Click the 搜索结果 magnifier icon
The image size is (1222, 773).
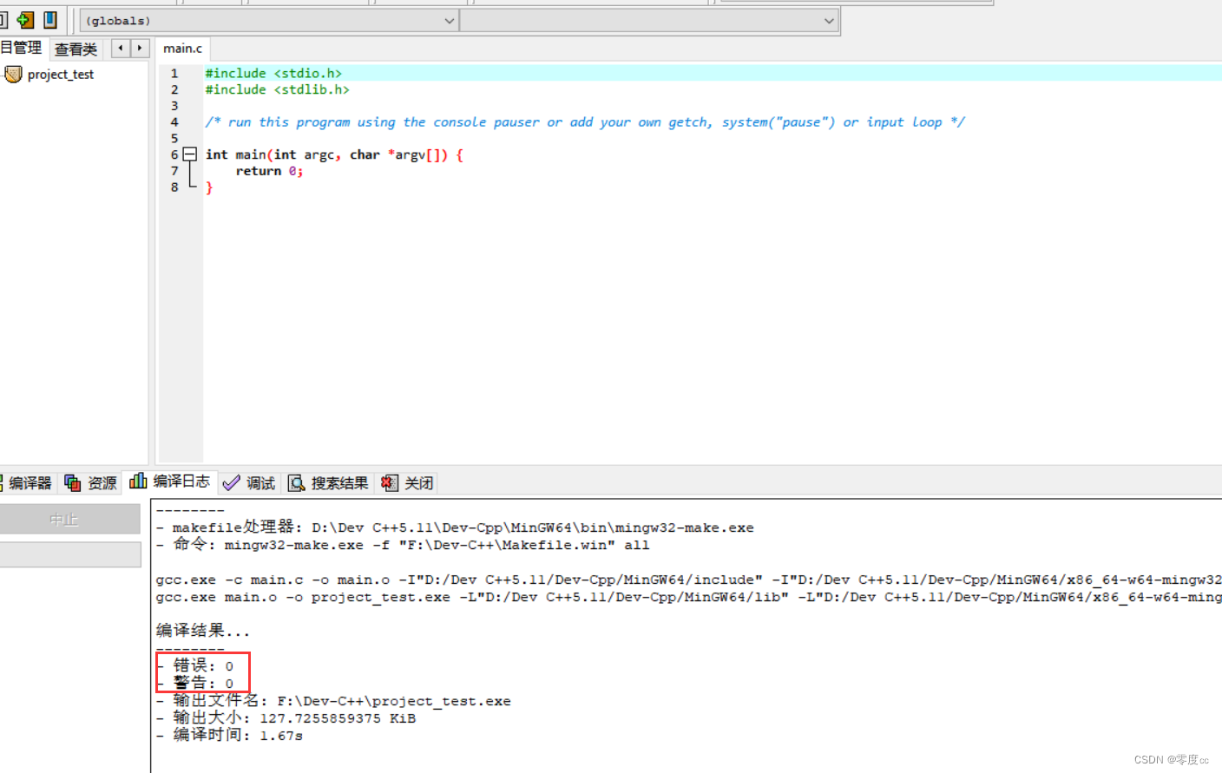(297, 483)
